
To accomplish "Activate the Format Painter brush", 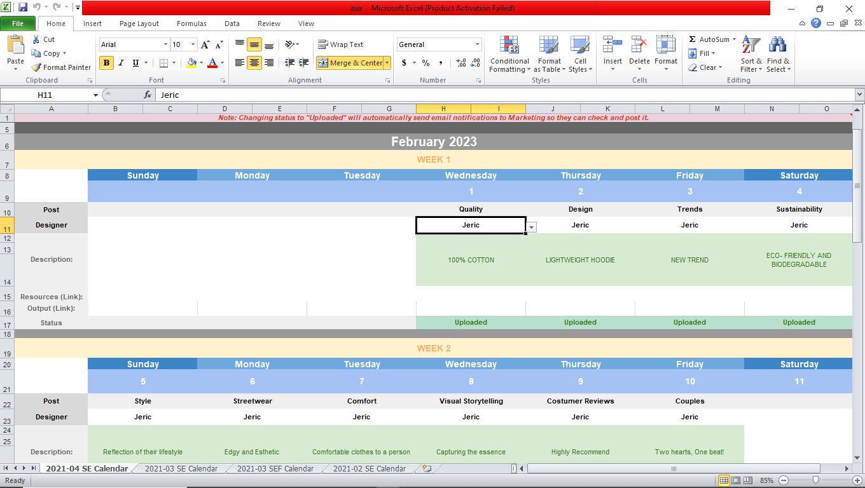I will (x=61, y=67).
